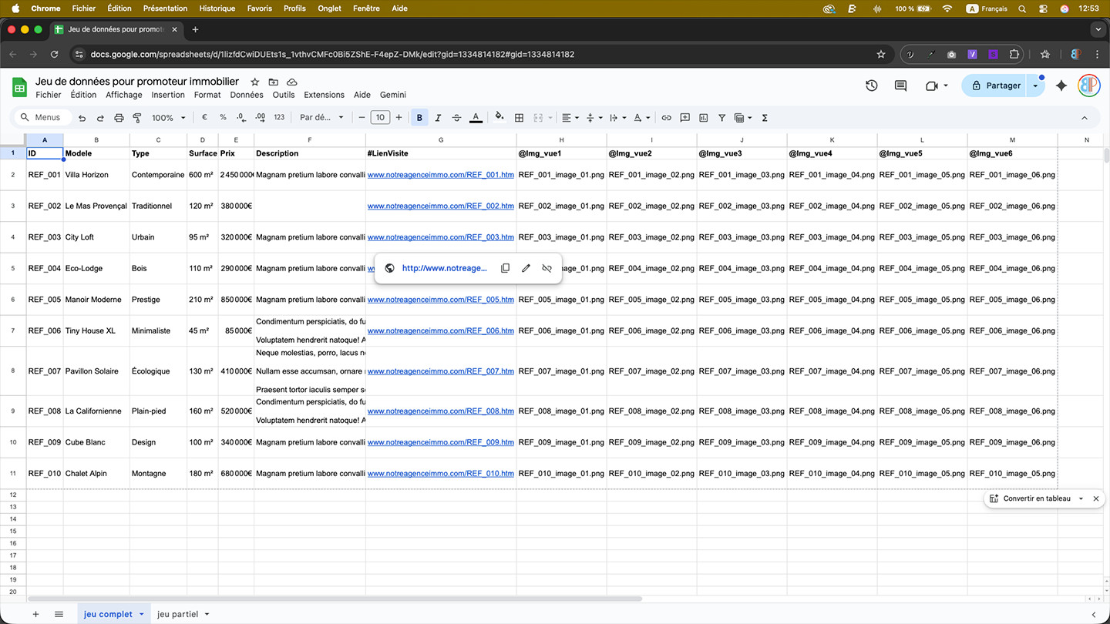Switch to the jeu partiel sheet tab

click(x=177, y=614)
